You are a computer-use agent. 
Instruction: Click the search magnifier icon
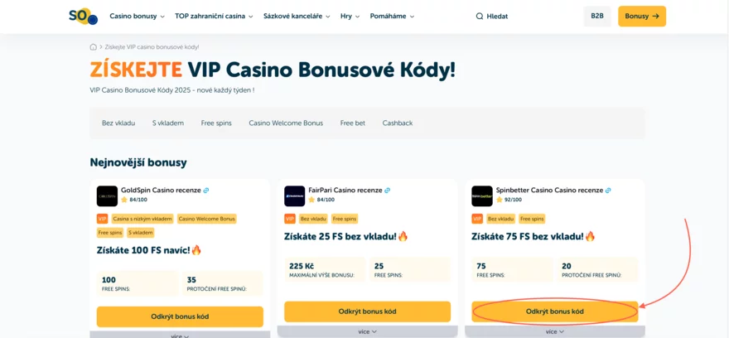[x=480, y=17]
